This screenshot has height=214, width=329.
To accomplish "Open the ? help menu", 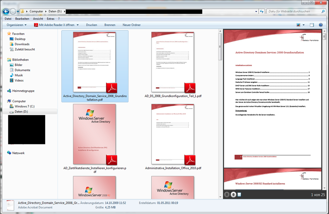I will [59, 19].
